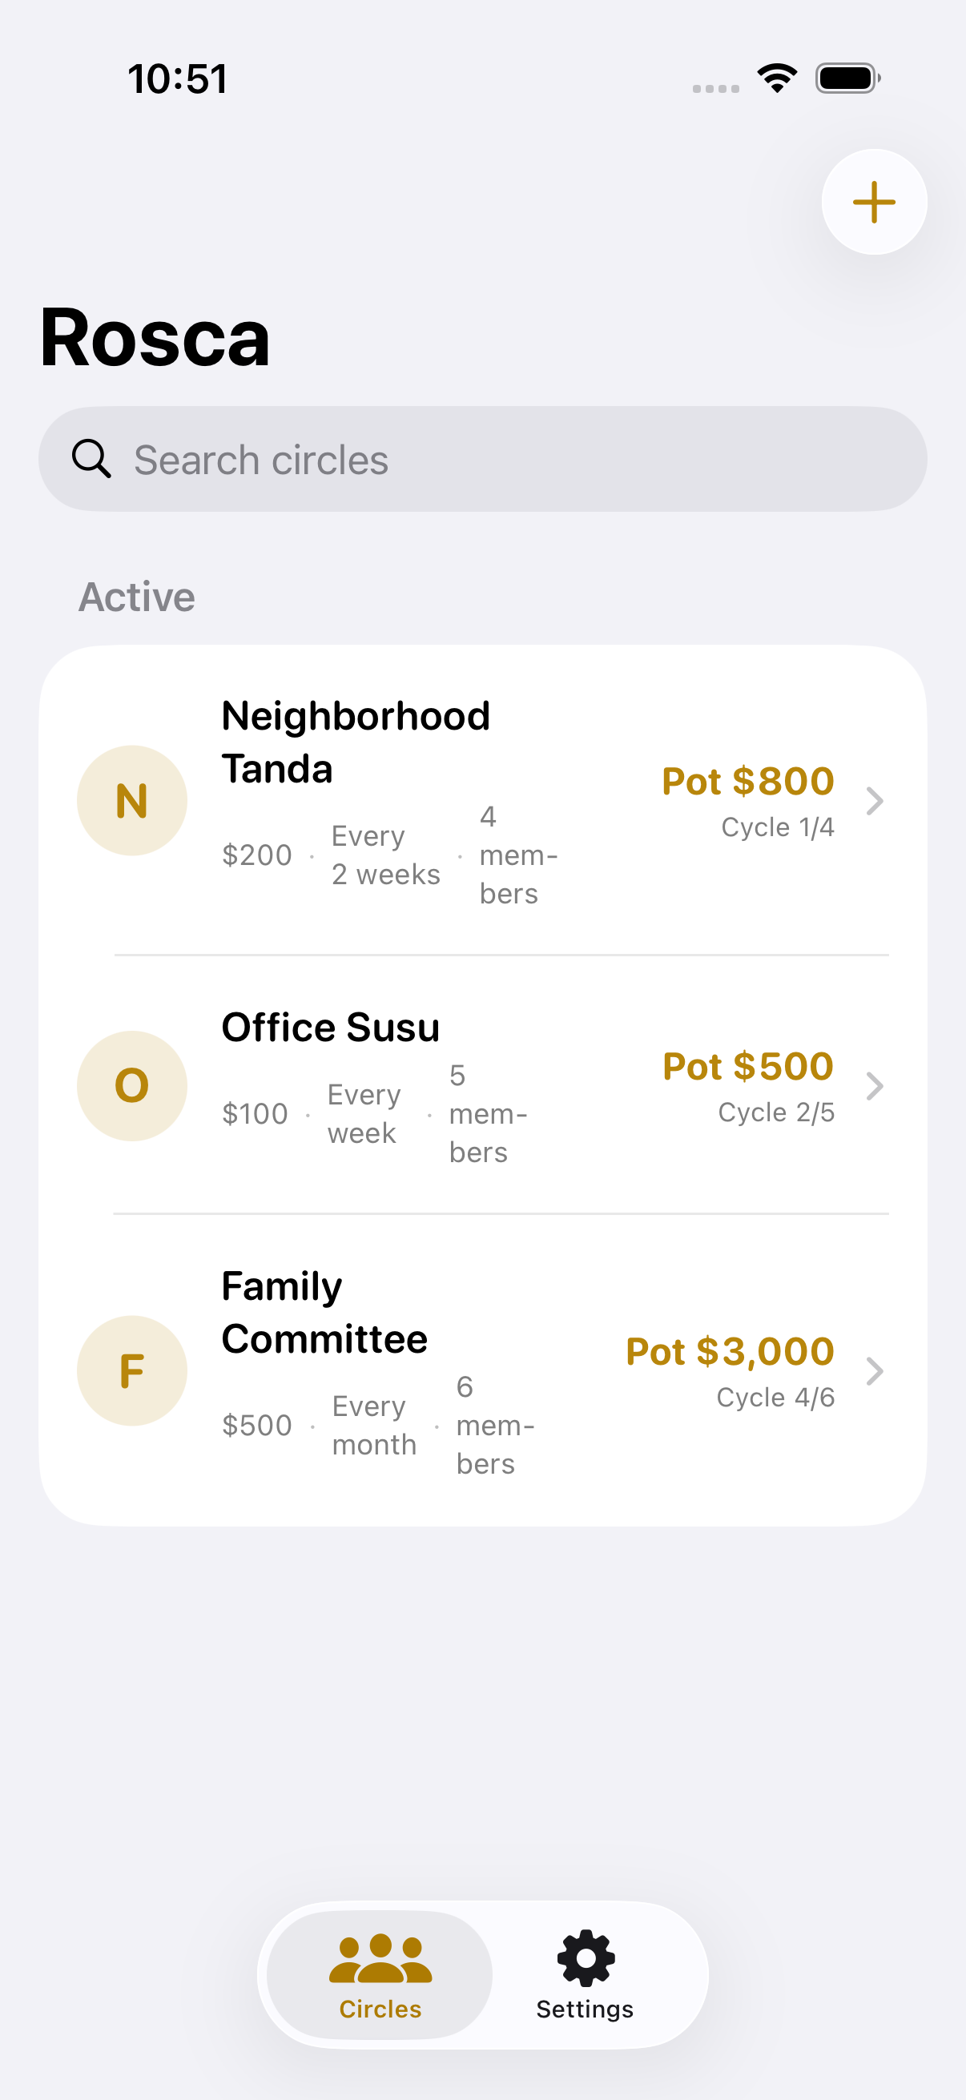Open the Settings gear icon
This screenshot has width=966, height=2100.
tap(586, 1958)
